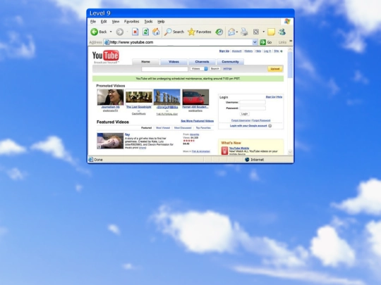Open the Videos search category dropdown
This screenshot has height=285, width=381.
point(199,69)
